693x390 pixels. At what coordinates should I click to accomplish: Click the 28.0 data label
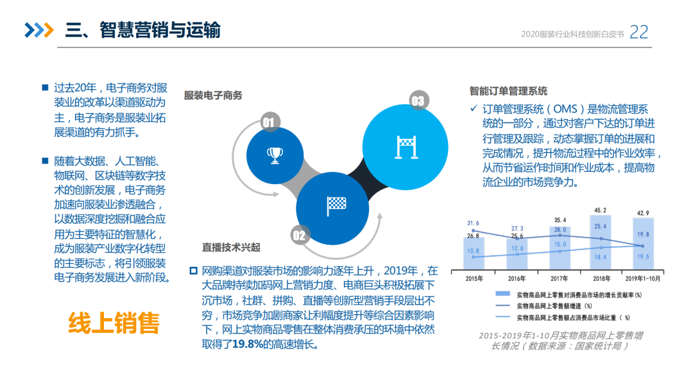tap(560, 230)
